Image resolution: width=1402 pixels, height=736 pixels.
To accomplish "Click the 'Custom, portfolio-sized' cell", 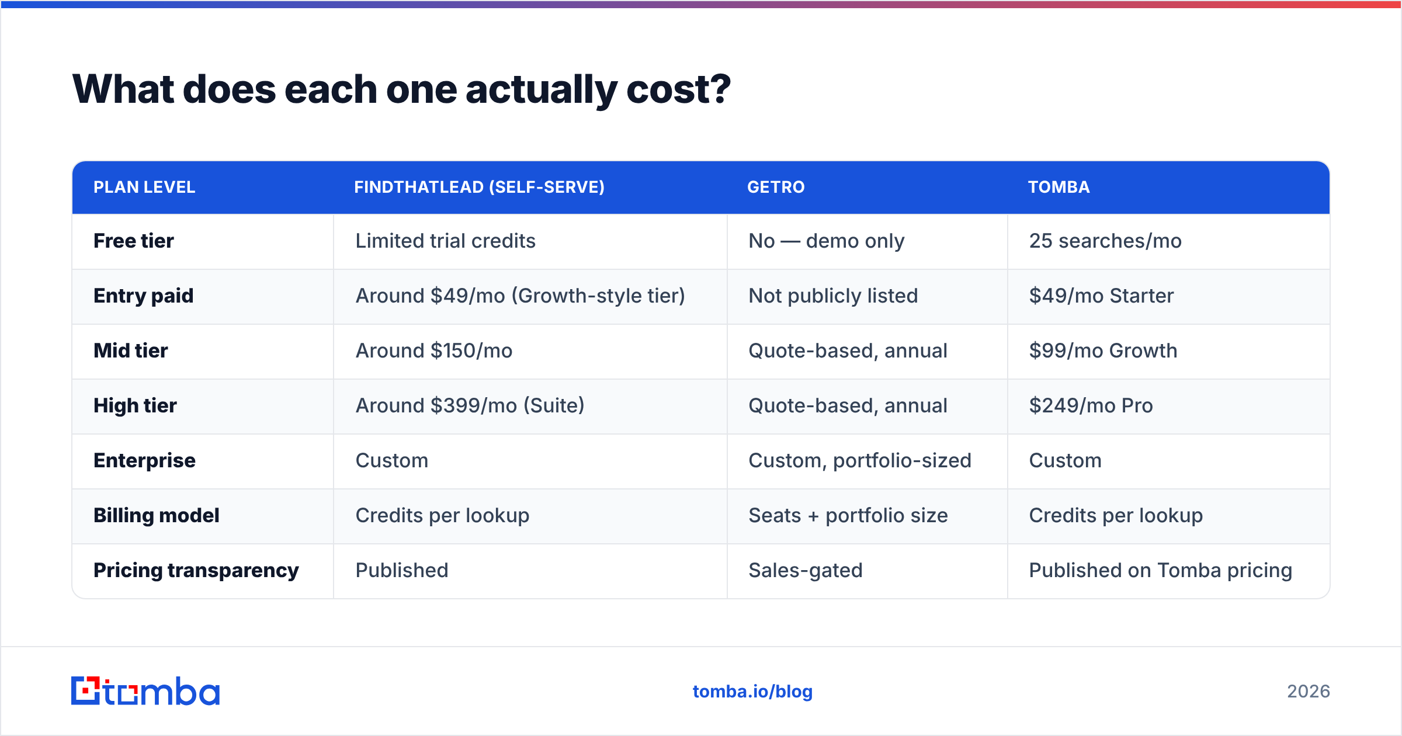I will click(860, 460).
